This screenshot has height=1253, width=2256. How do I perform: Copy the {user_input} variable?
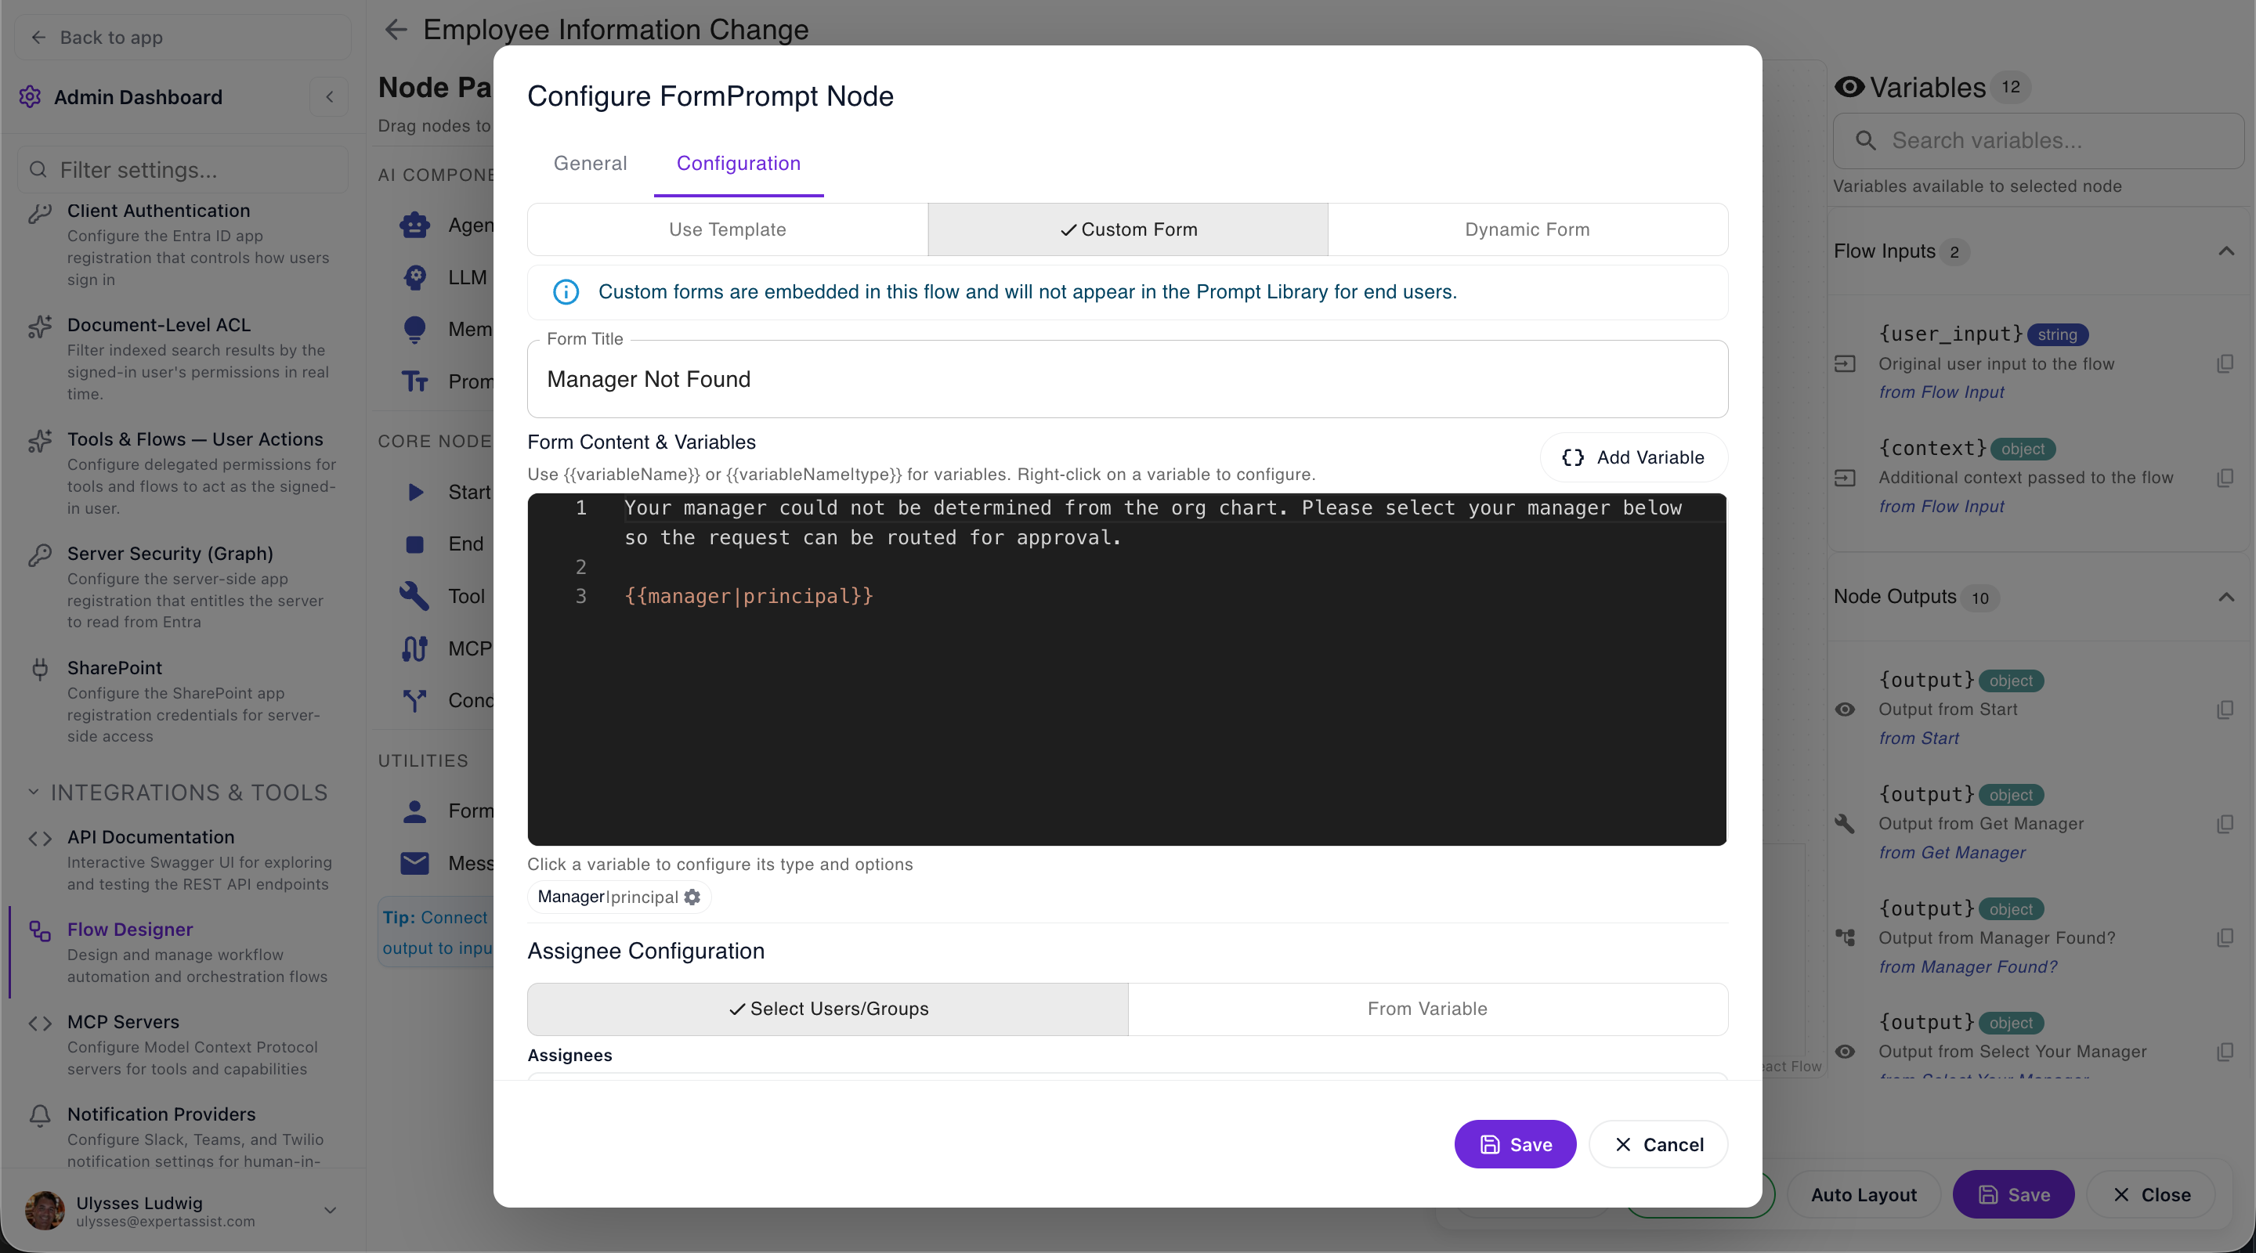point(2225,363)
